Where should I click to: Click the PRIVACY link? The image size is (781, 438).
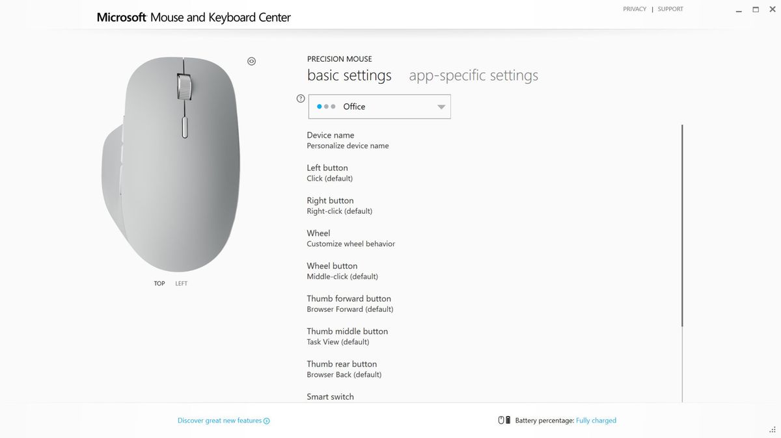click(635, 9)
